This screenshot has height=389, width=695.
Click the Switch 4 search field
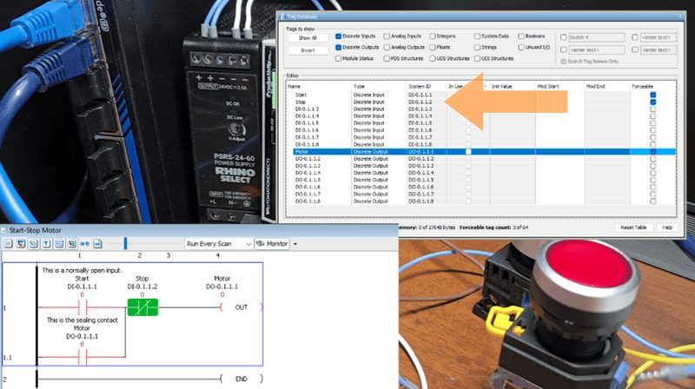(596, 37)
